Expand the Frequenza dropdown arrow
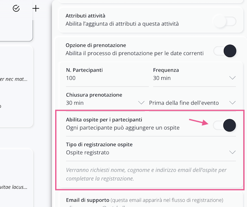247x207 pixels. point(232,78)
